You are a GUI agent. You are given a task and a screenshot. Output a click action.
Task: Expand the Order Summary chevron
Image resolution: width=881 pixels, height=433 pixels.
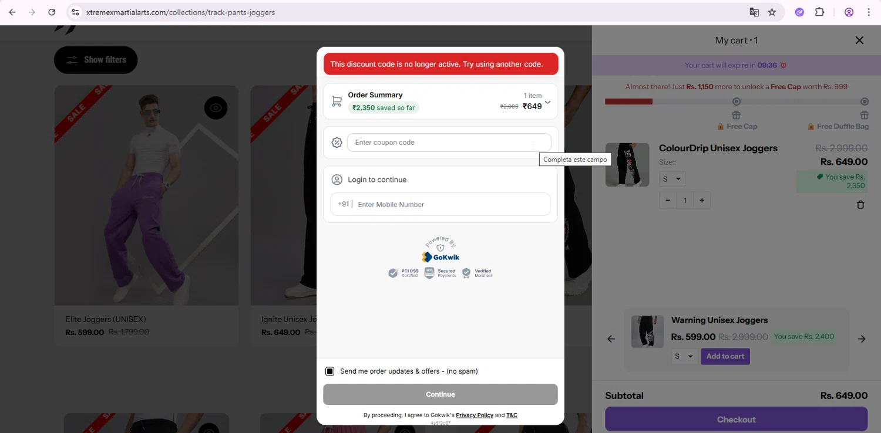pyautogui.click(x=547, y=102)
